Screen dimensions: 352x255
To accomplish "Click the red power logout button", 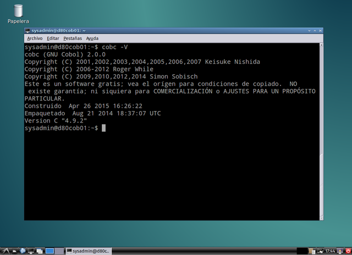I will 348,251.
